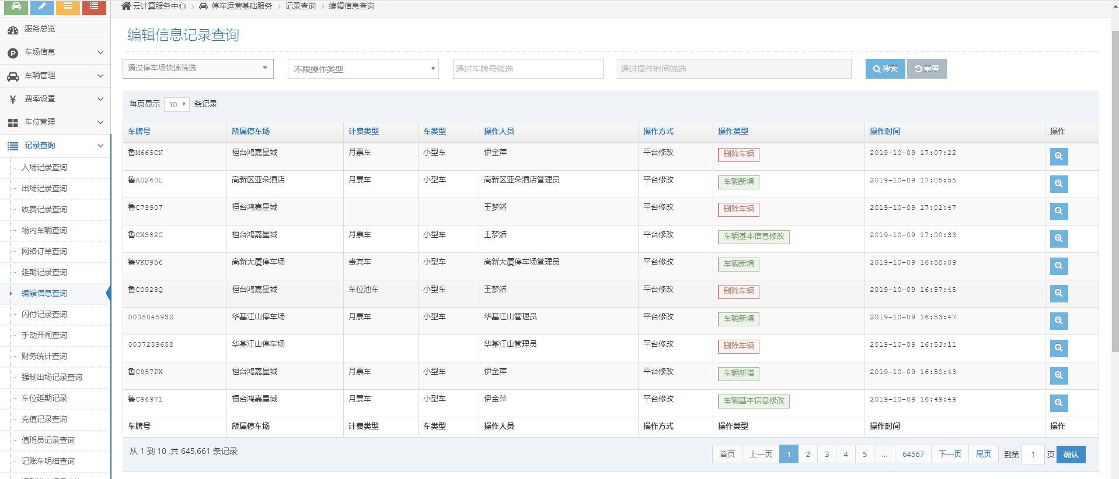Change records per page dropdown
The image size is (1119, 479).
[176, 104]
